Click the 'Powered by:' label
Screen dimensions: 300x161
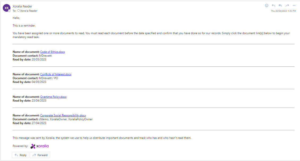pos(20,146)
